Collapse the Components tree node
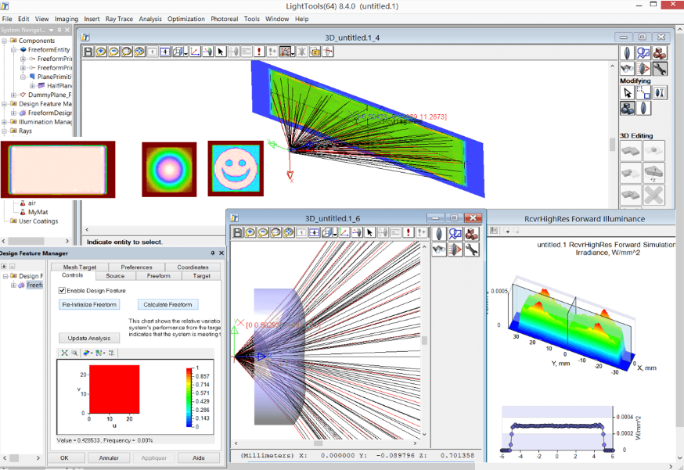The width and height of the screenshot is (684, 470). (4, 41)
